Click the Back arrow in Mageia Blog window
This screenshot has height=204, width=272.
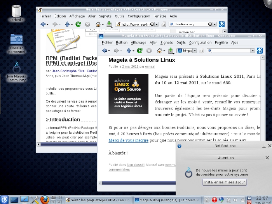point(105,51)
